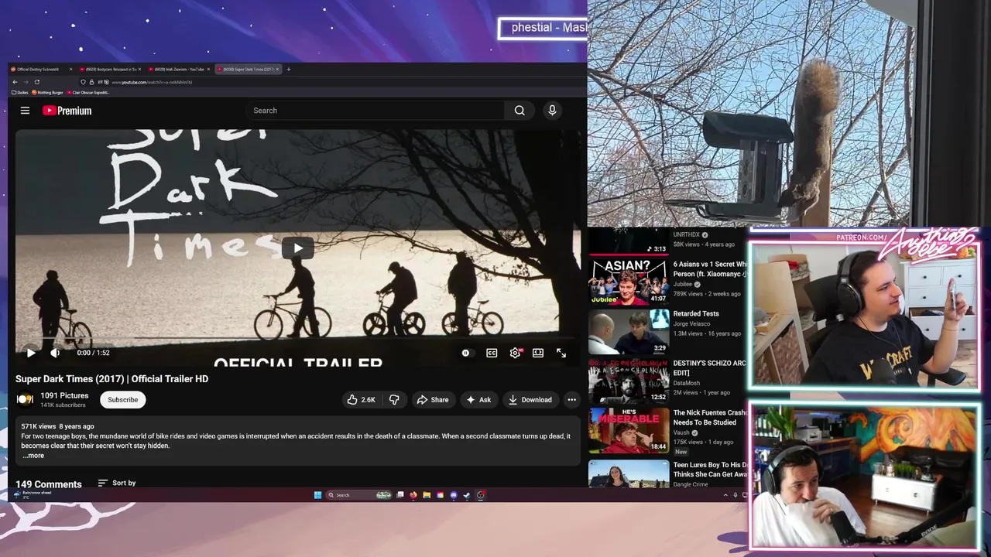991x557 pixels.
Task: Open a new browser tab plus button
Action: tap(289, 70)
